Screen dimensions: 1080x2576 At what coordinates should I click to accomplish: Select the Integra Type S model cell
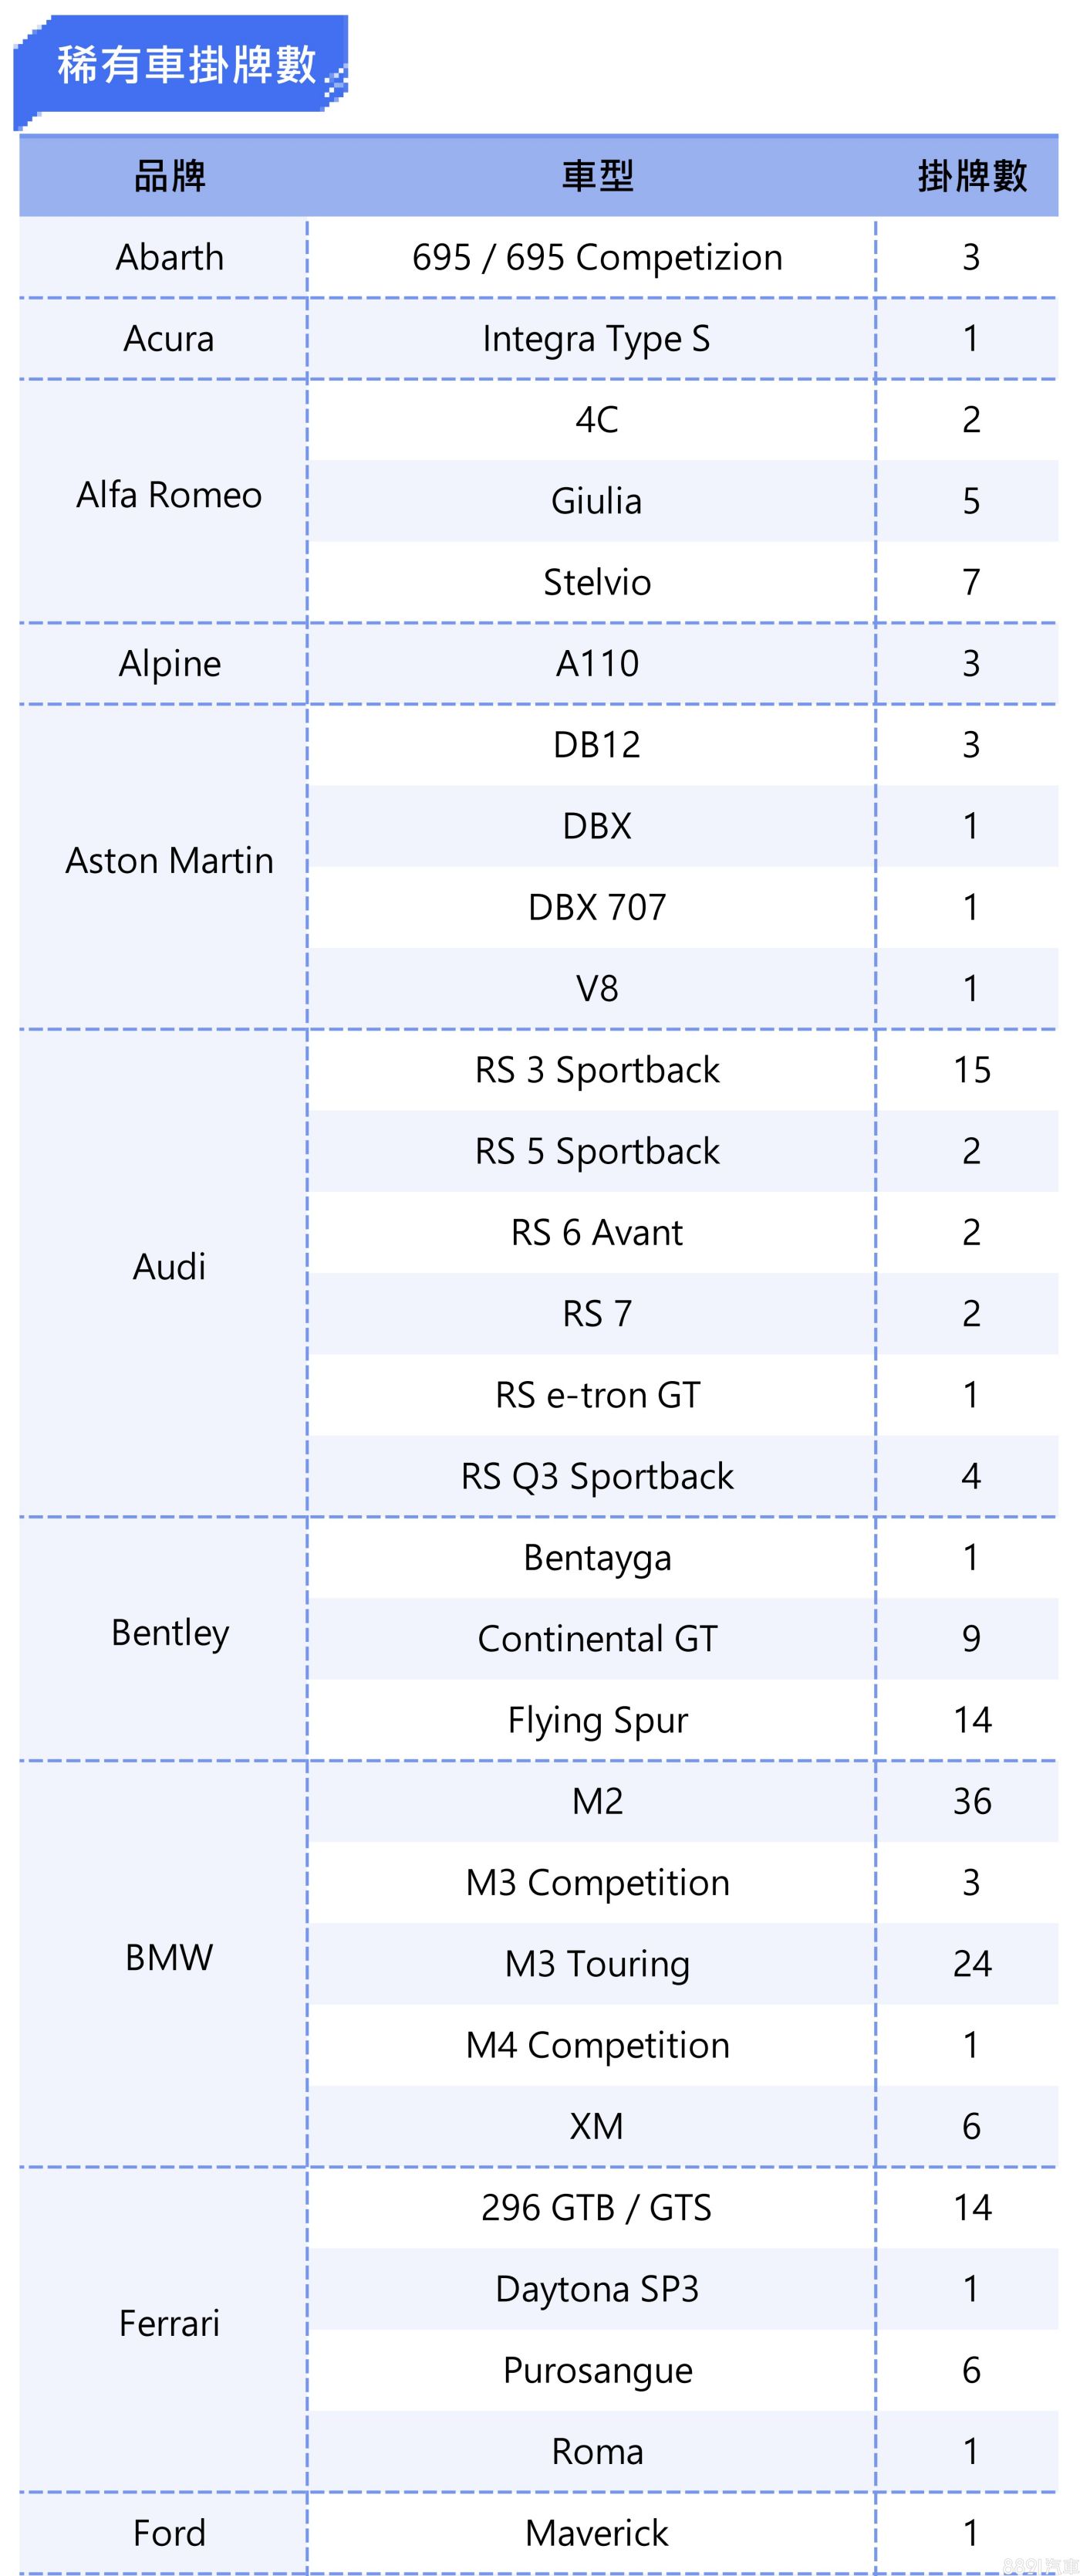(x=596, y=339)
